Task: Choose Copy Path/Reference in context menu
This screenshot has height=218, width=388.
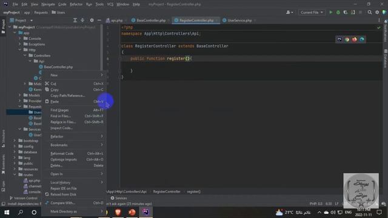Action: [x=74, y=96]
